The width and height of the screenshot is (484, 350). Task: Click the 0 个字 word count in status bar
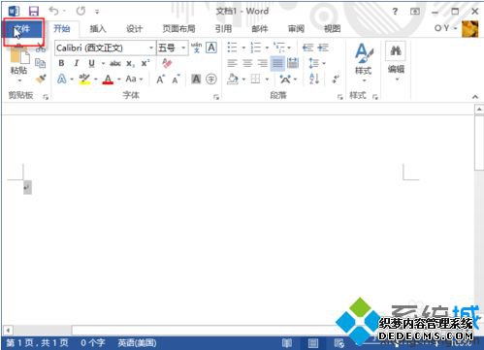pos(92,343)
